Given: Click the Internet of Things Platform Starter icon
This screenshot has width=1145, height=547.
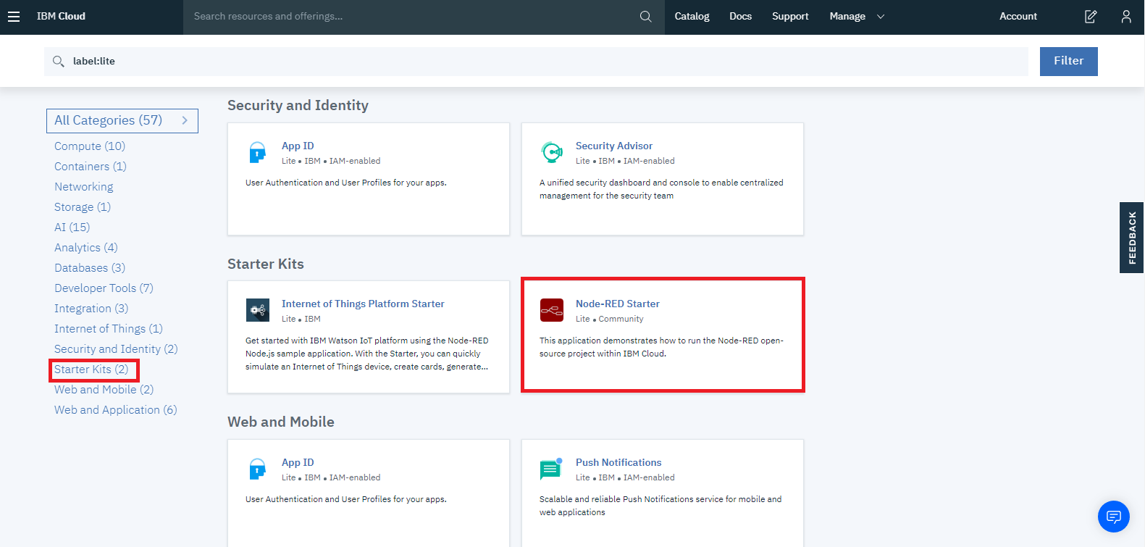Looking at the screenshot, I should coord(258,310).
